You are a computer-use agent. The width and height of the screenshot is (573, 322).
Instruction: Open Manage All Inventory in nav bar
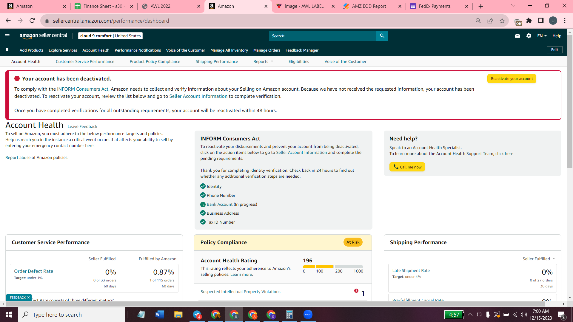tap(229, 50)
